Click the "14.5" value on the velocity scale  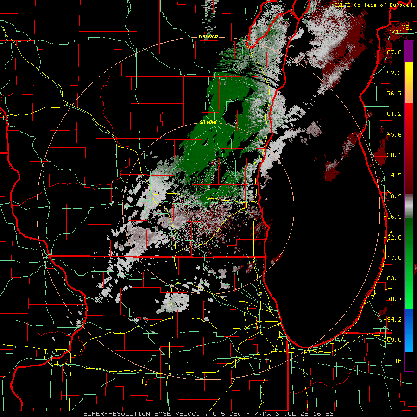394,176
